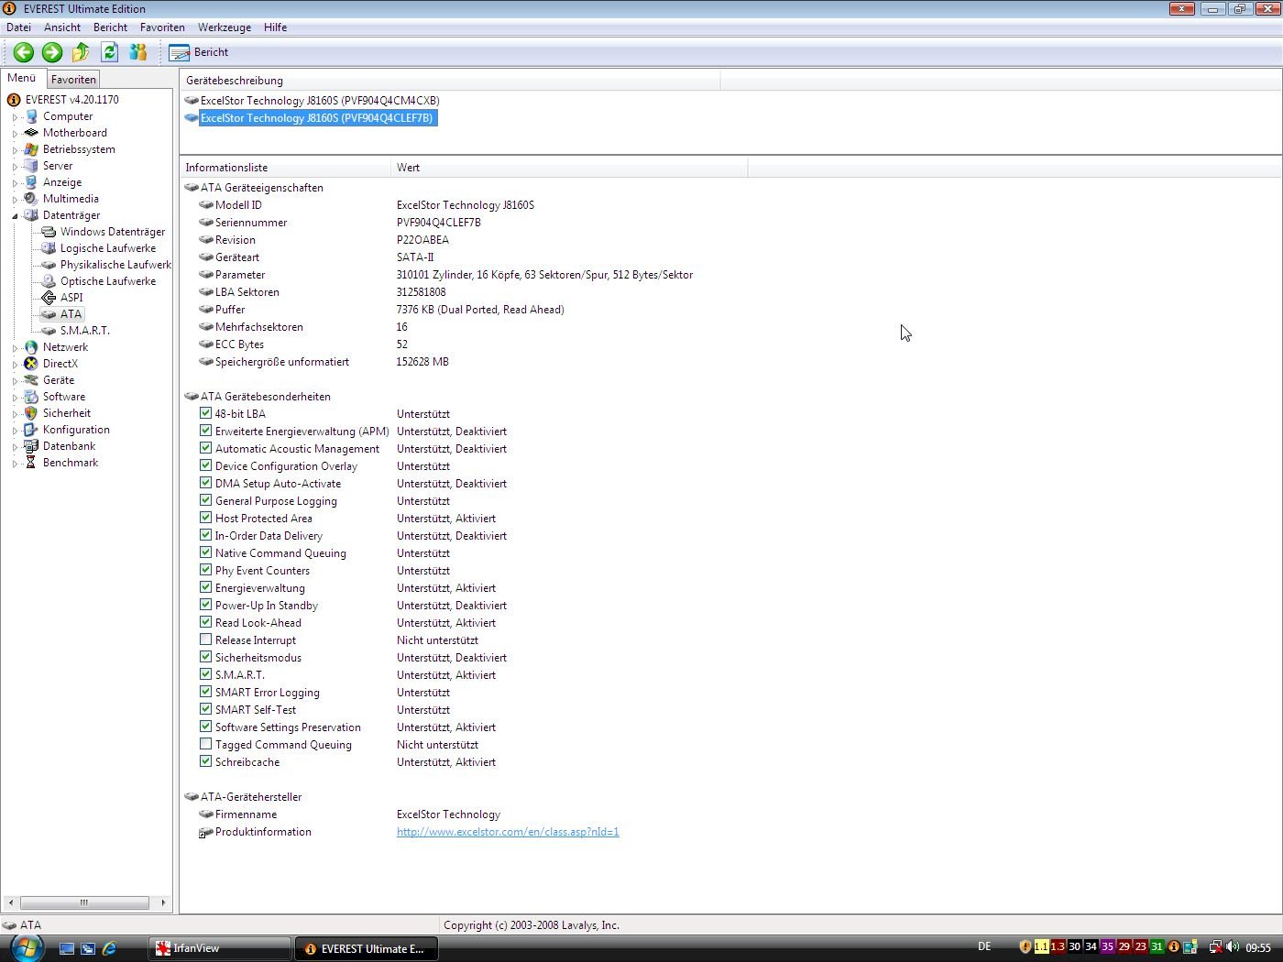Click the Up one level toolbar icon

(x=81, y=52)
